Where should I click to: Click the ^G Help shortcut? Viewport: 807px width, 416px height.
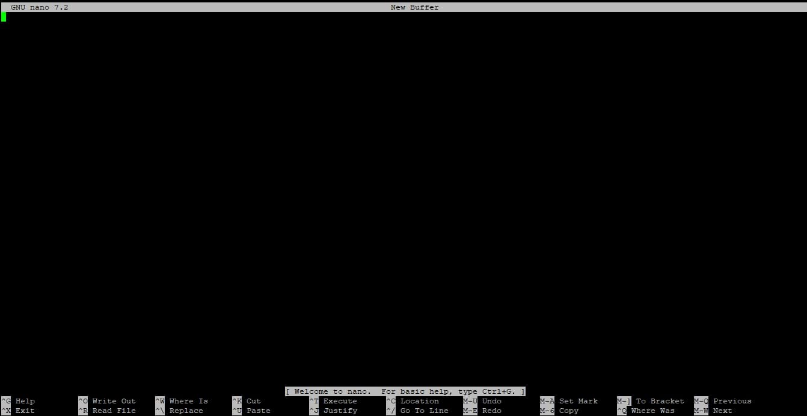click(x=19, y=401)
